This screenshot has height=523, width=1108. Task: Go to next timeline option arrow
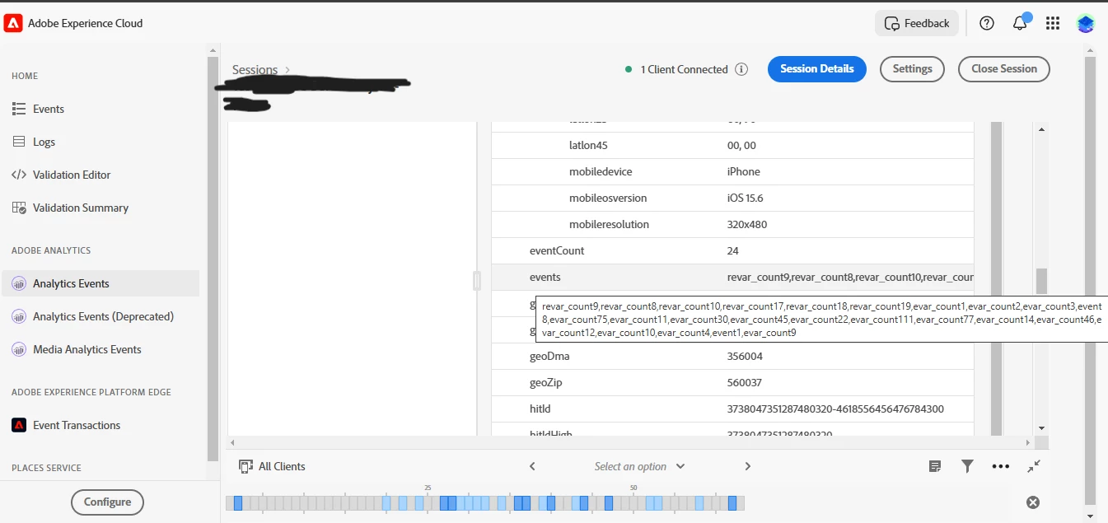pyautogui.click(x=748, y=466)
